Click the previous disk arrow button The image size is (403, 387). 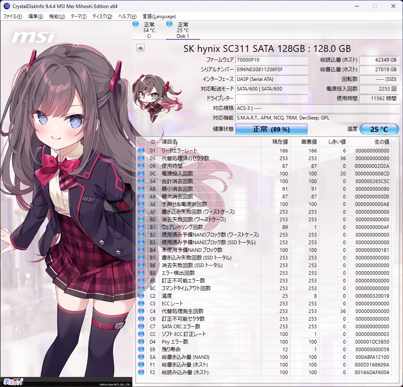140,48
